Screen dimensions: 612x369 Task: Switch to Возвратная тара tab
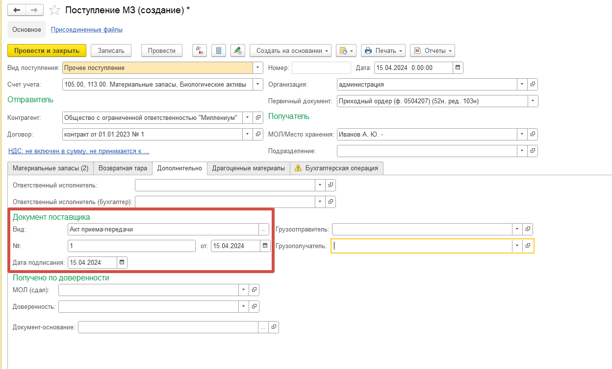pos(123,168)
